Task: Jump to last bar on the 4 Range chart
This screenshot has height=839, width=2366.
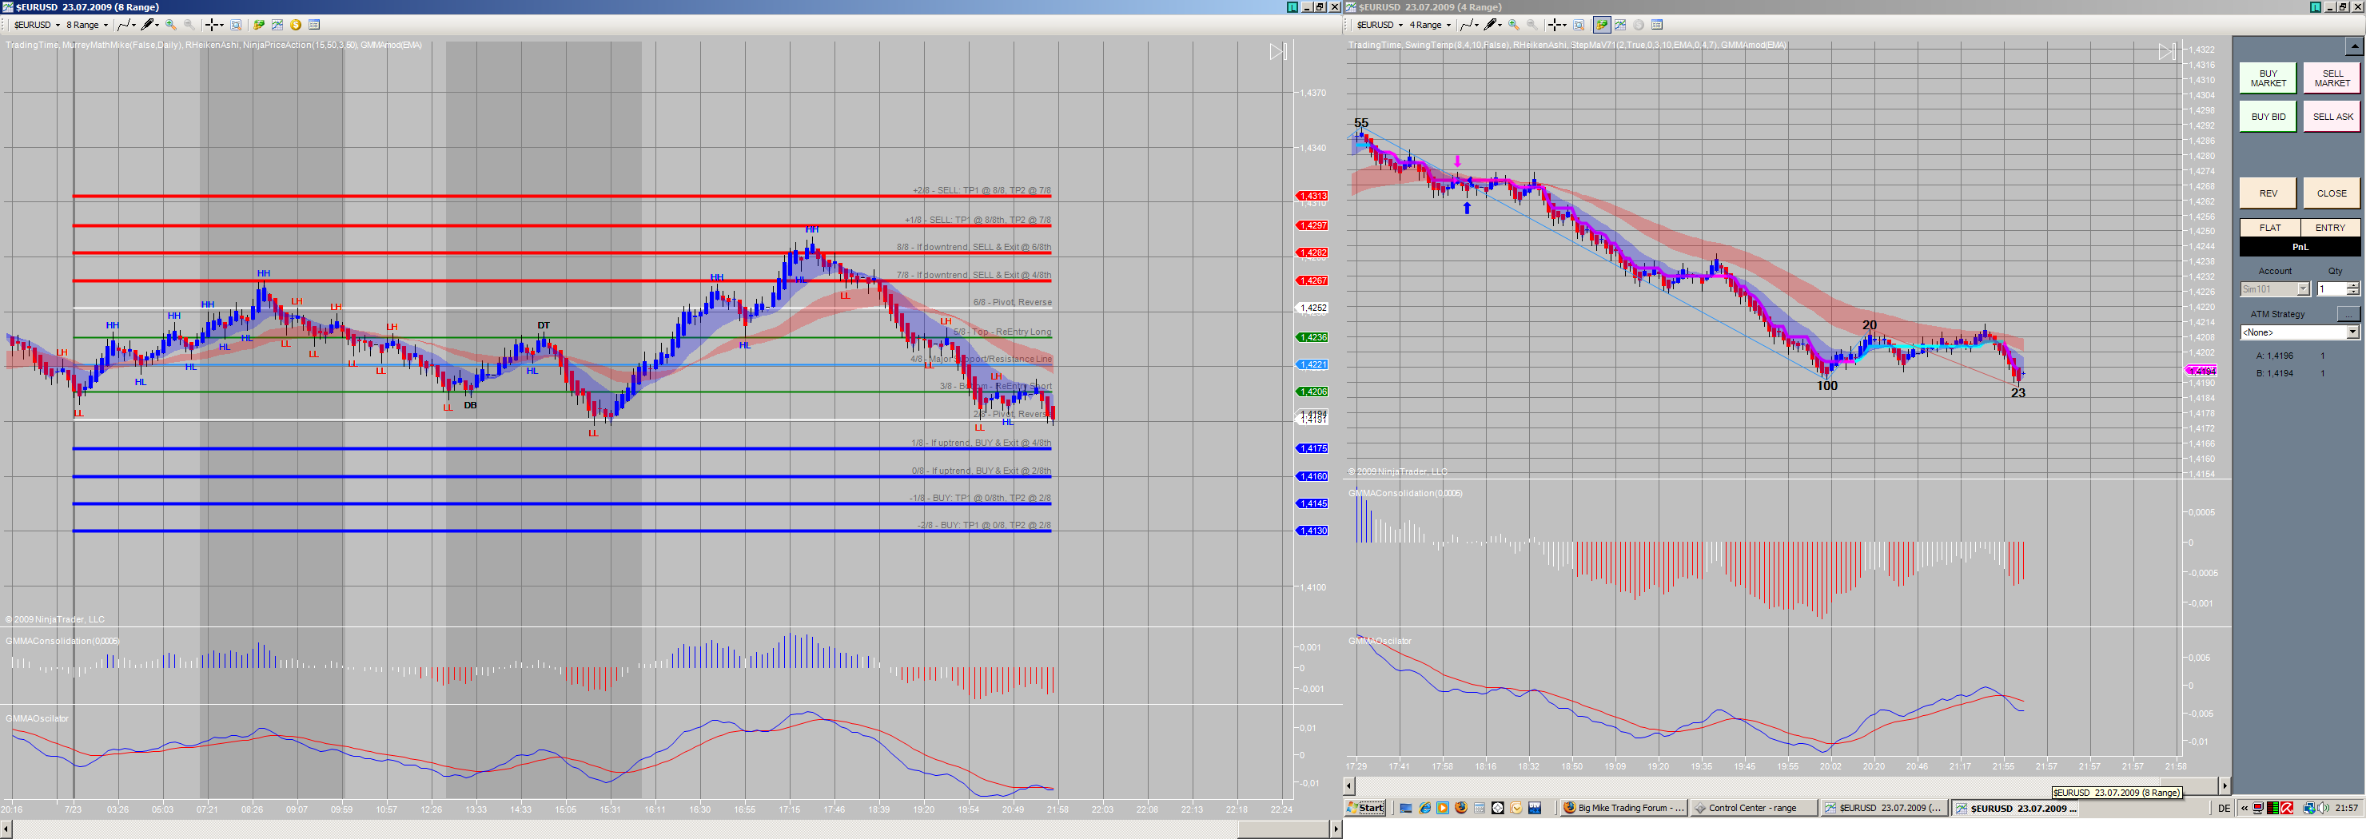Action: pos(2167,52)
